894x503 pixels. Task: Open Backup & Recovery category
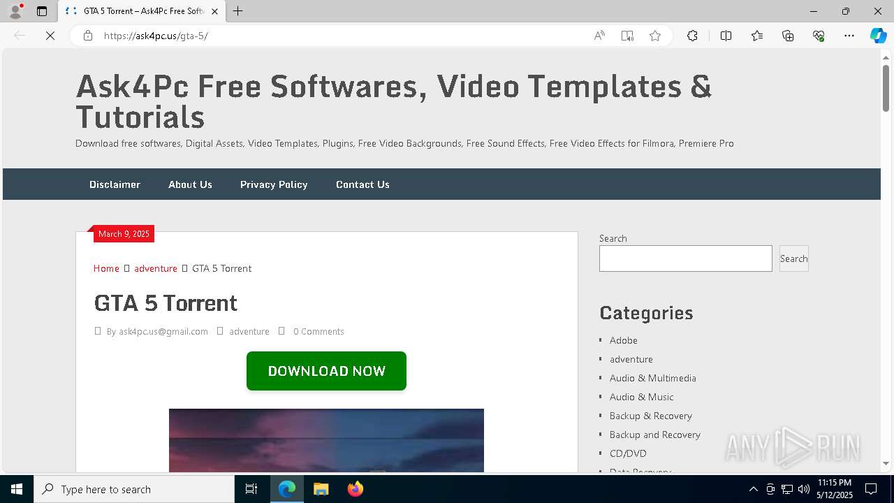(x=651, y=416)
